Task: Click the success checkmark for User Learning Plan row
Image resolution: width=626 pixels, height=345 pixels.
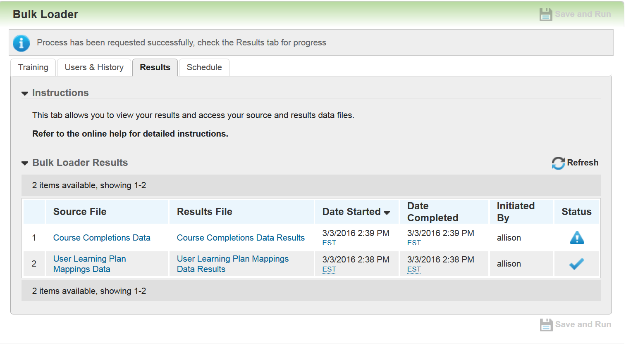Action: click(x=577, y=263)
